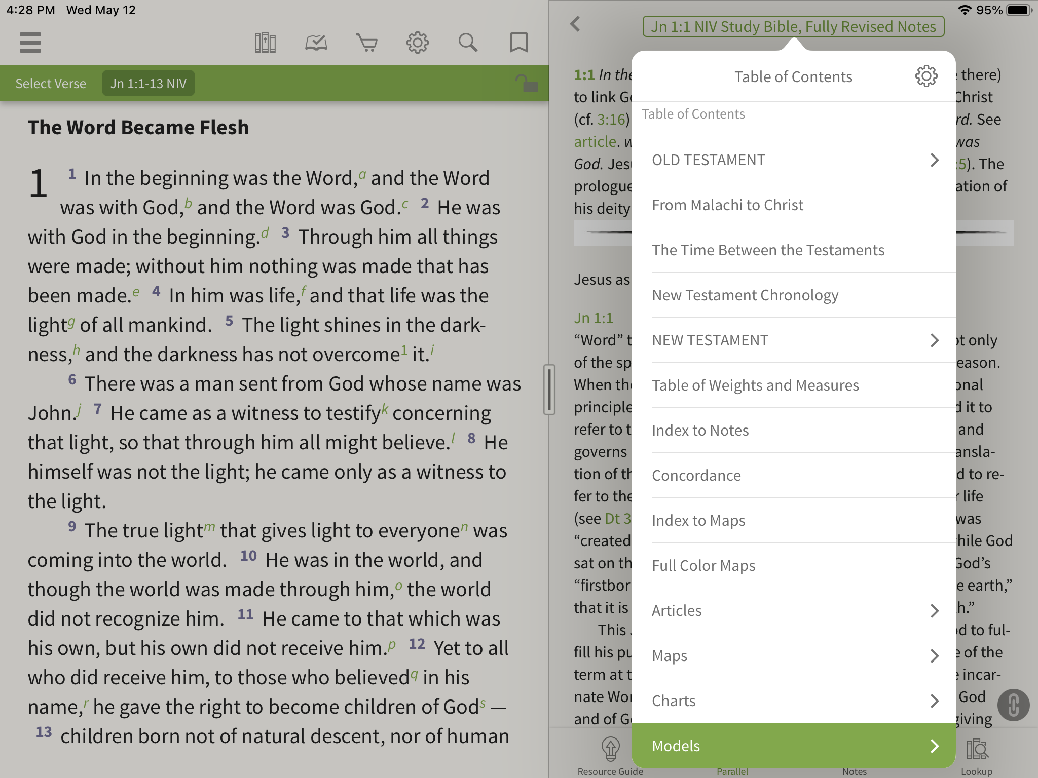Open the hamburger main menu
This screenshot has width=1038, height=778.
(30, 43)
